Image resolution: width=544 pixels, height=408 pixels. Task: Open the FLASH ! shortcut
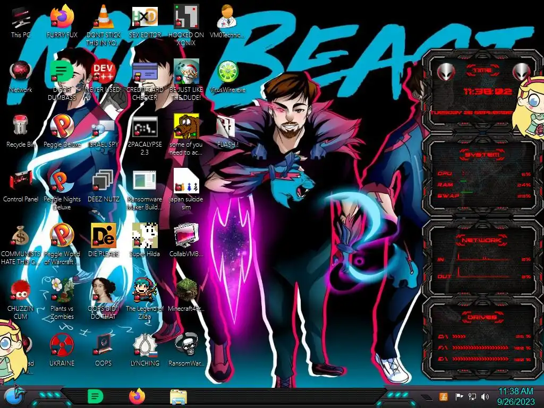coord(227,131)
